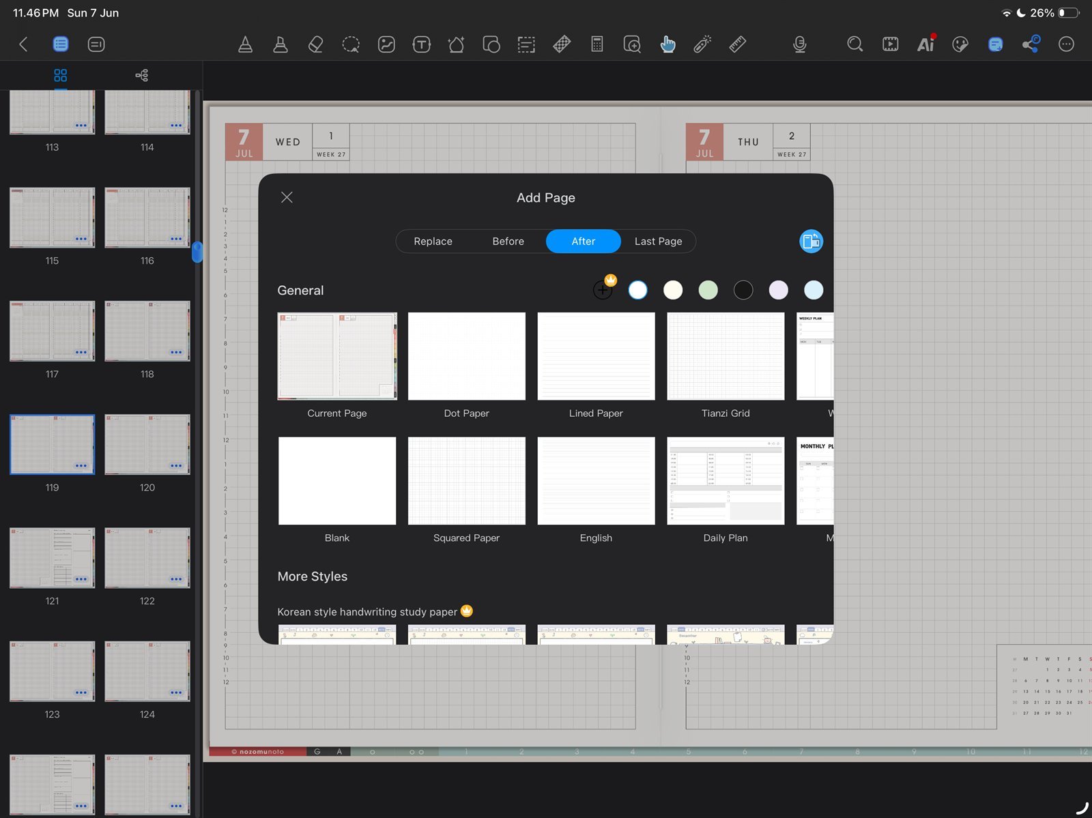This screenshot has height=818, width=1092.
Task: Choose the Last Page insert option
Action: click(x=659, y=242)
